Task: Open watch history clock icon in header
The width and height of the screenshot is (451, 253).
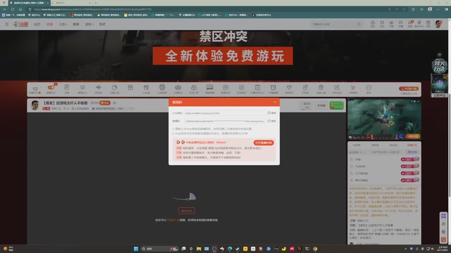Action: coord(373,24)
